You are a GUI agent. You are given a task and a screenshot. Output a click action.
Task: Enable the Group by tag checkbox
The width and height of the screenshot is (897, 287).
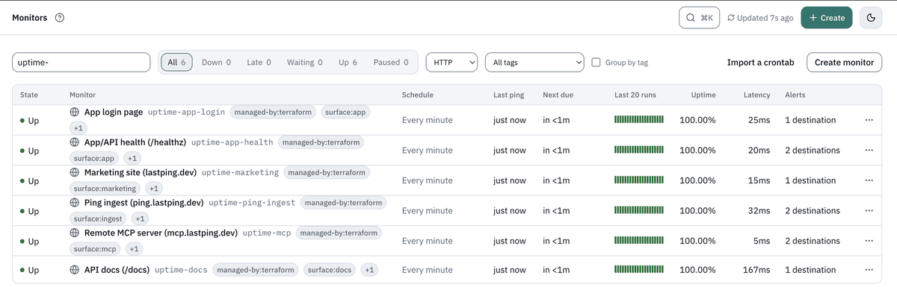click(597, 63)
